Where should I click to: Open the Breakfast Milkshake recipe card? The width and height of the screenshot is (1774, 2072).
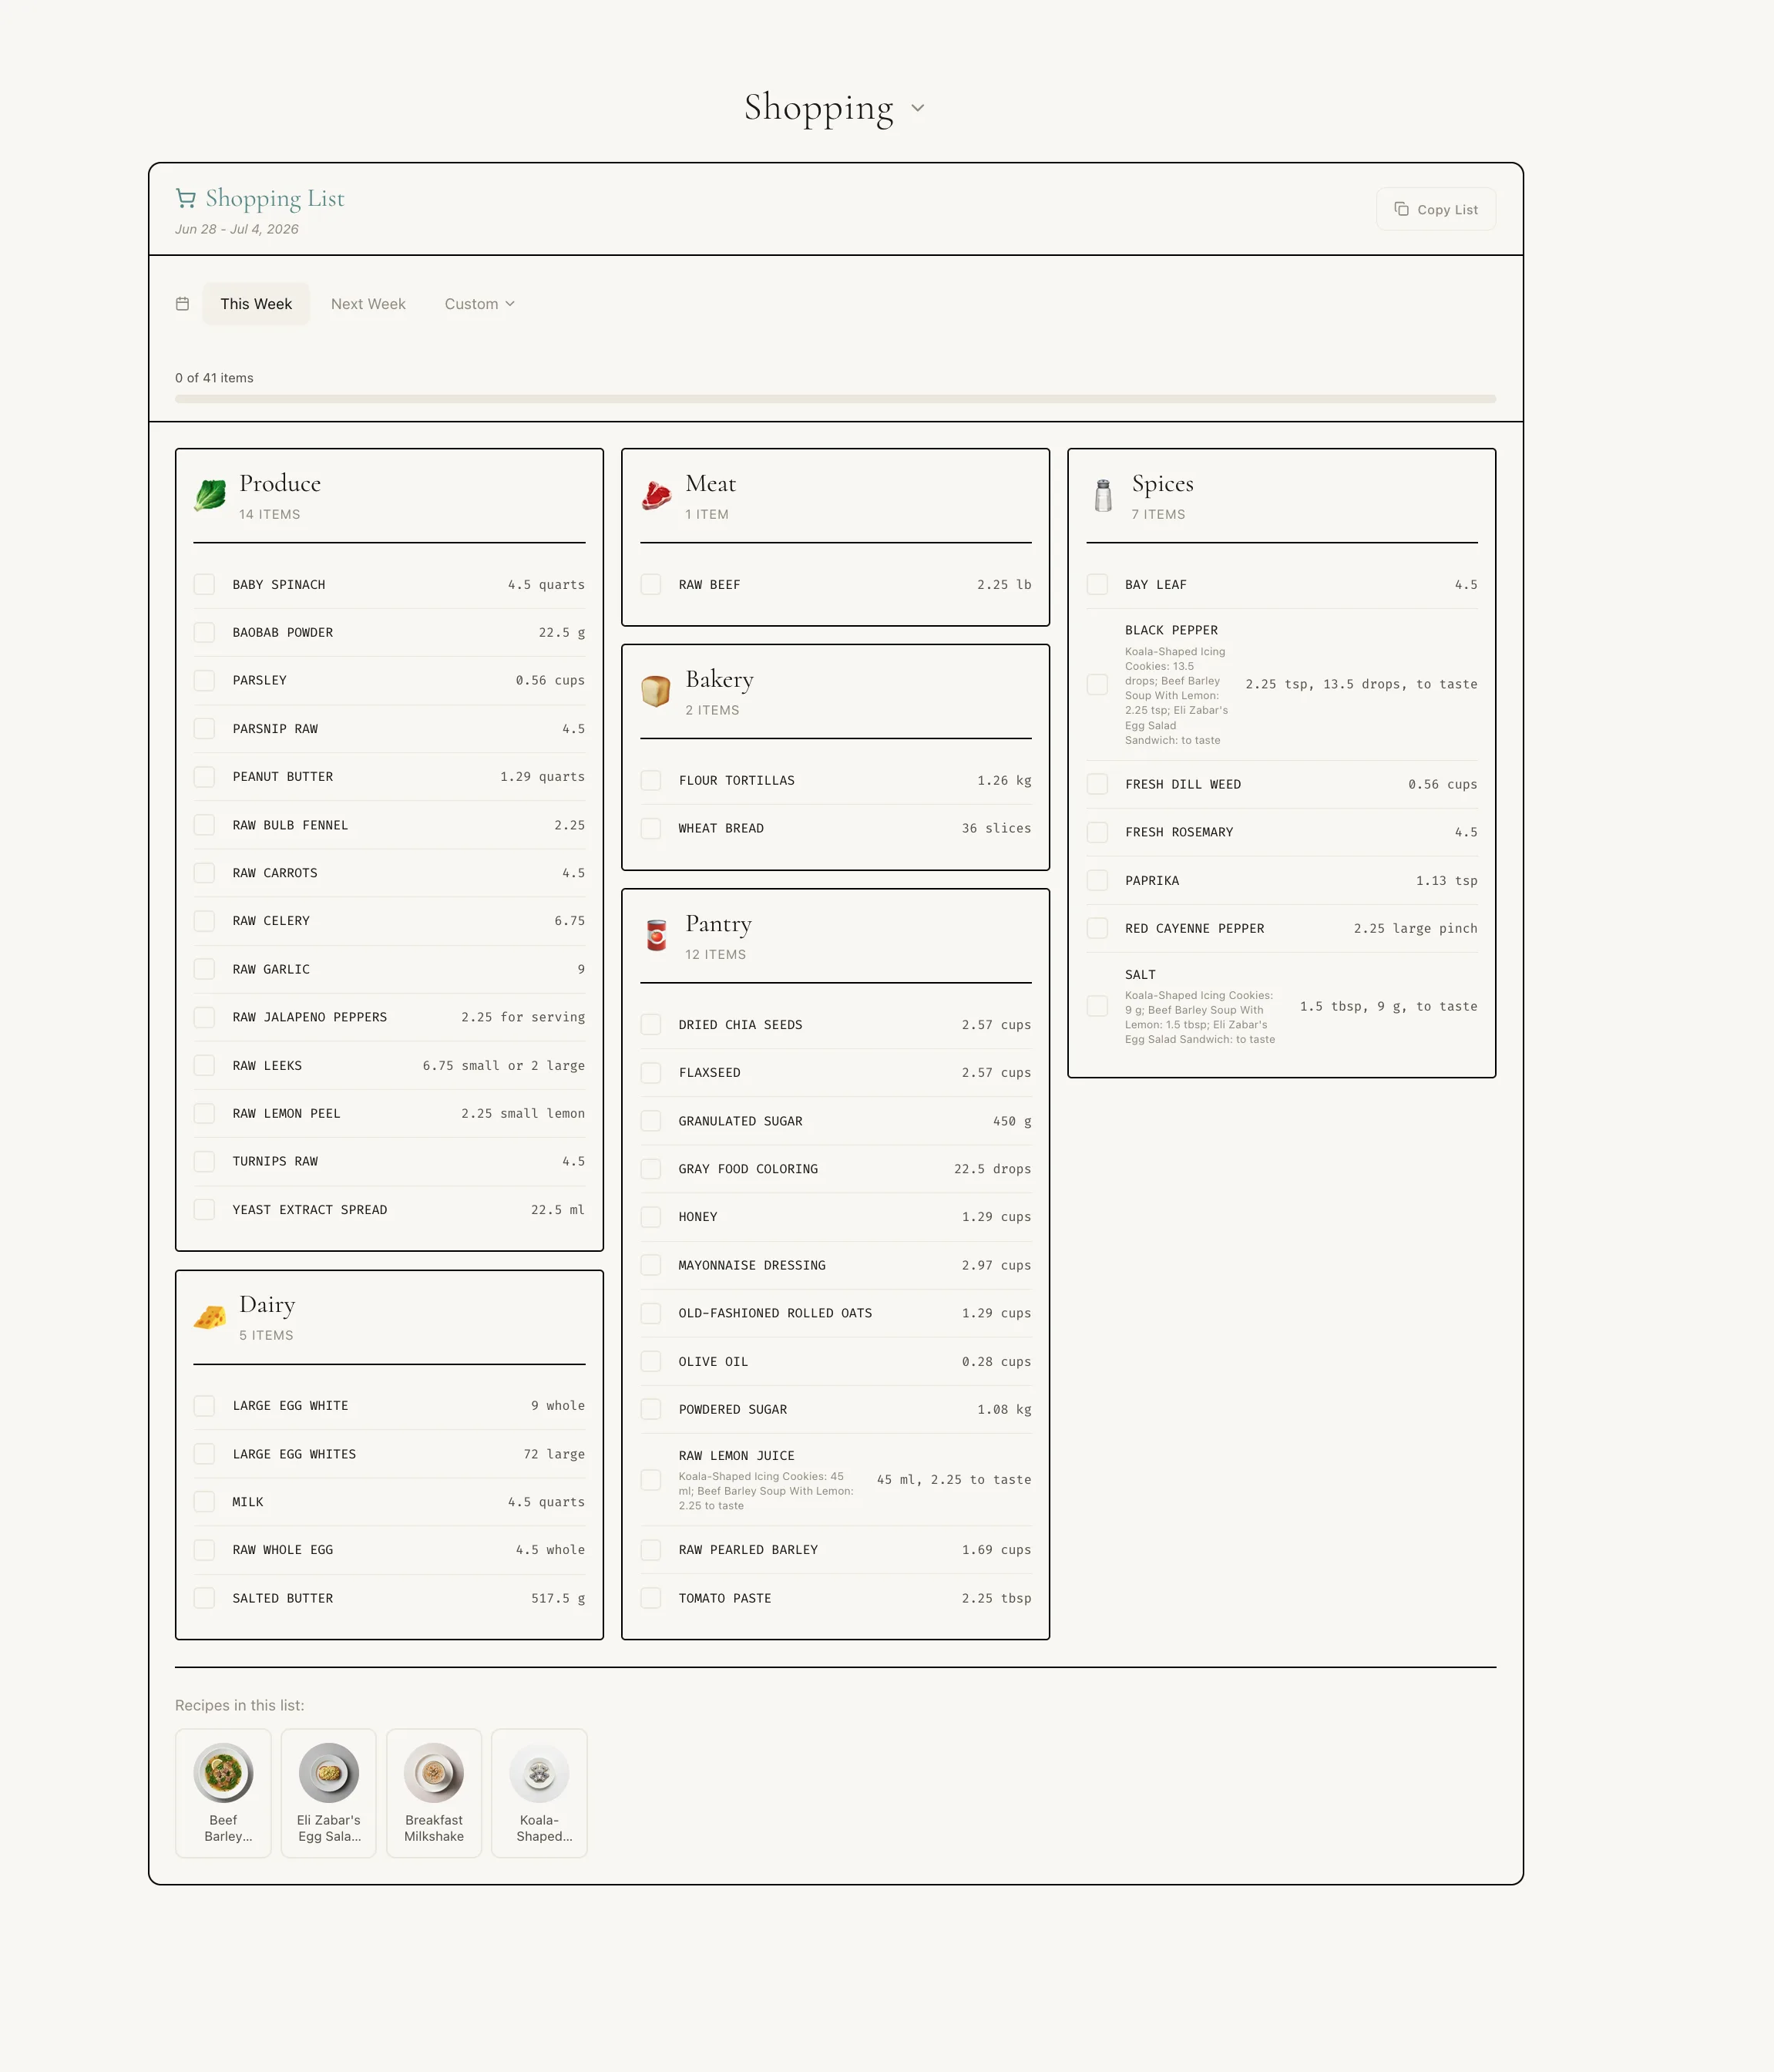click(x=434, y=1793)
